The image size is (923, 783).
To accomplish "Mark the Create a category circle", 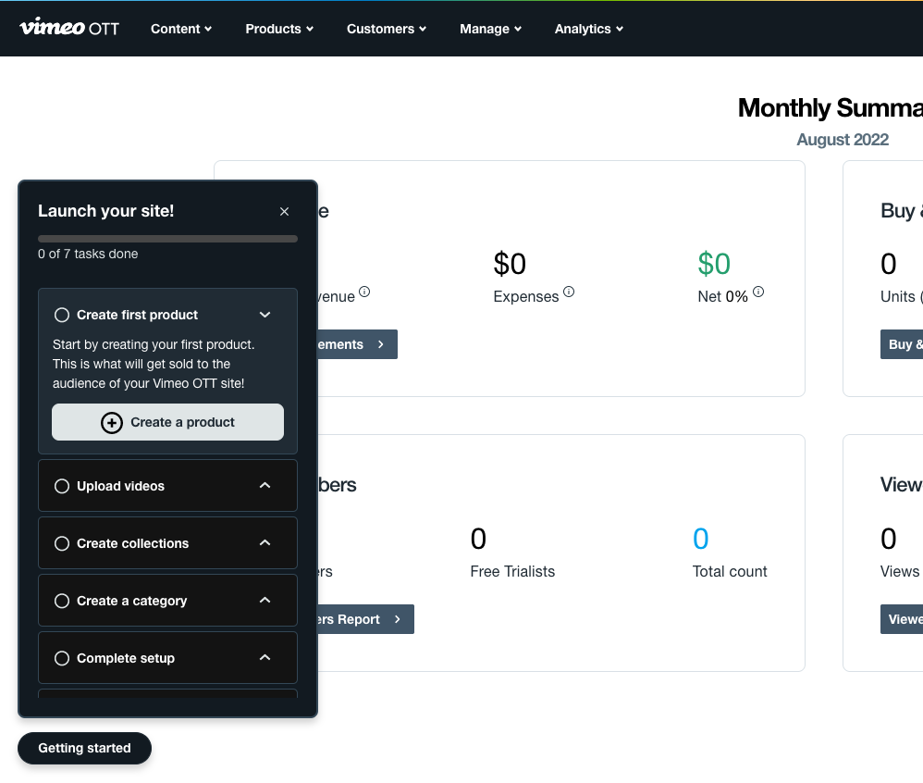I will tap(62, 601).
